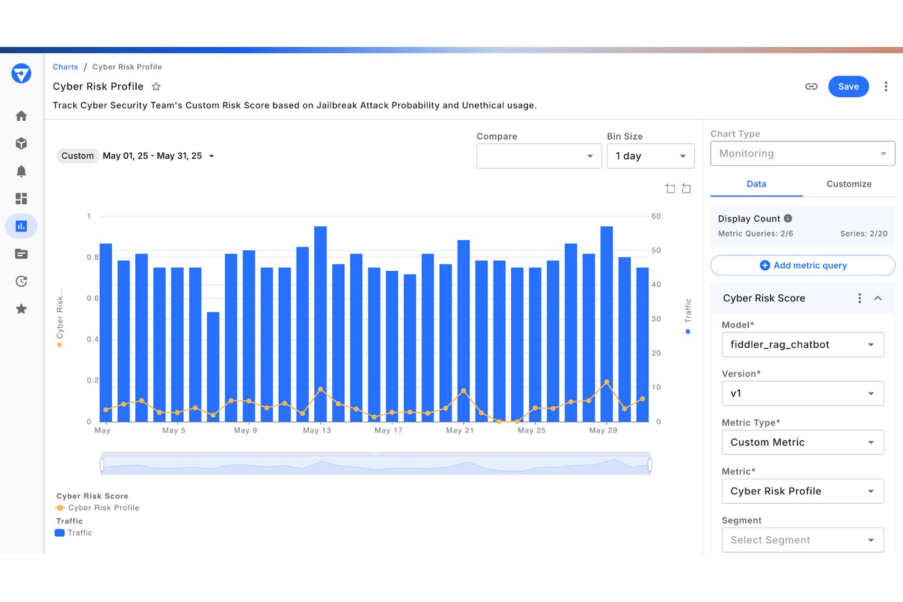This screenshot has height=602, width=903.
Task: Open the Bin Size 1 day dropdown
Action: point(650,156)
